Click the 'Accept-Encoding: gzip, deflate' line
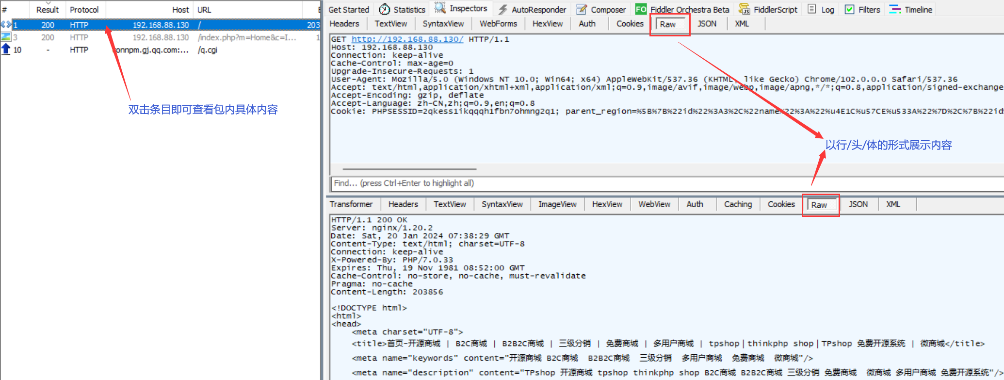1004x380 pixels. tap(407, 95)
